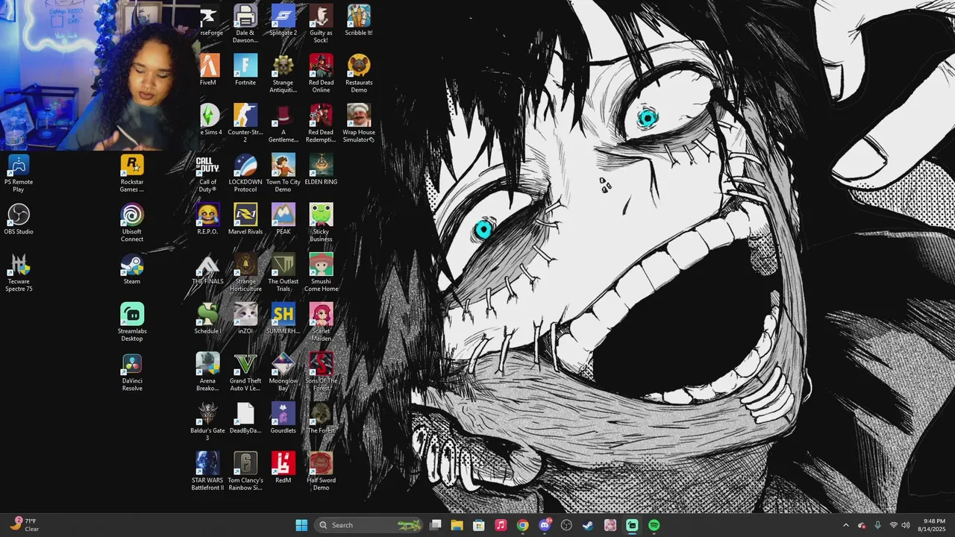Image resolution: width=955 pixels, height=537 pixels.
Task: Launch OBS Studio from the desktop
Action: click(x=19, y=219)
